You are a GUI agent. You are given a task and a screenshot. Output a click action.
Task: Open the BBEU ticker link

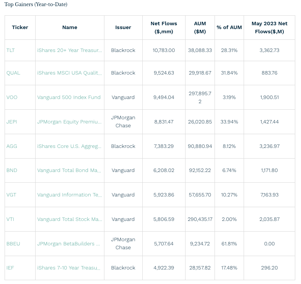(x=13, y=244)
